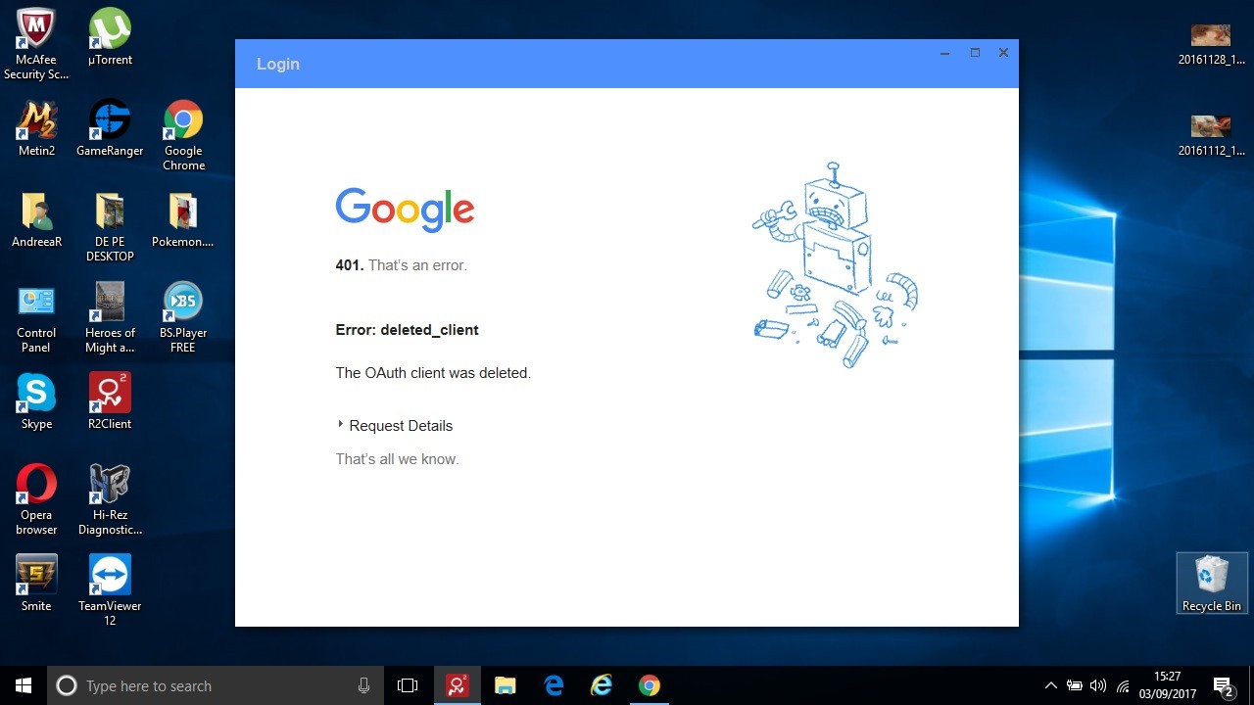The image size is (1254, 705).
Task: Select the BS.Player FREE icon
Action: [183, 304]
